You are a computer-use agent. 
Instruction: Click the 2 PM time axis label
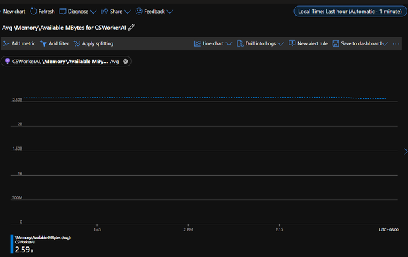click(188, 229)
